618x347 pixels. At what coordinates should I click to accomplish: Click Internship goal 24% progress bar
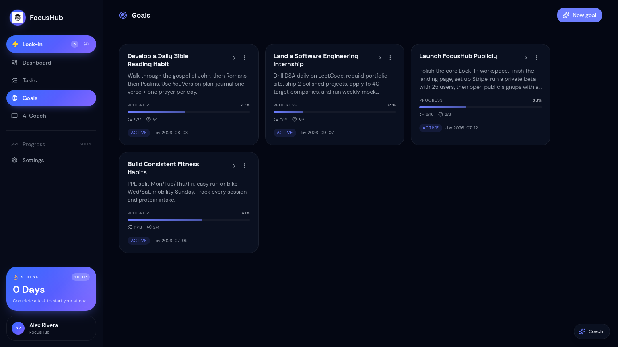[x=335, y=112]
